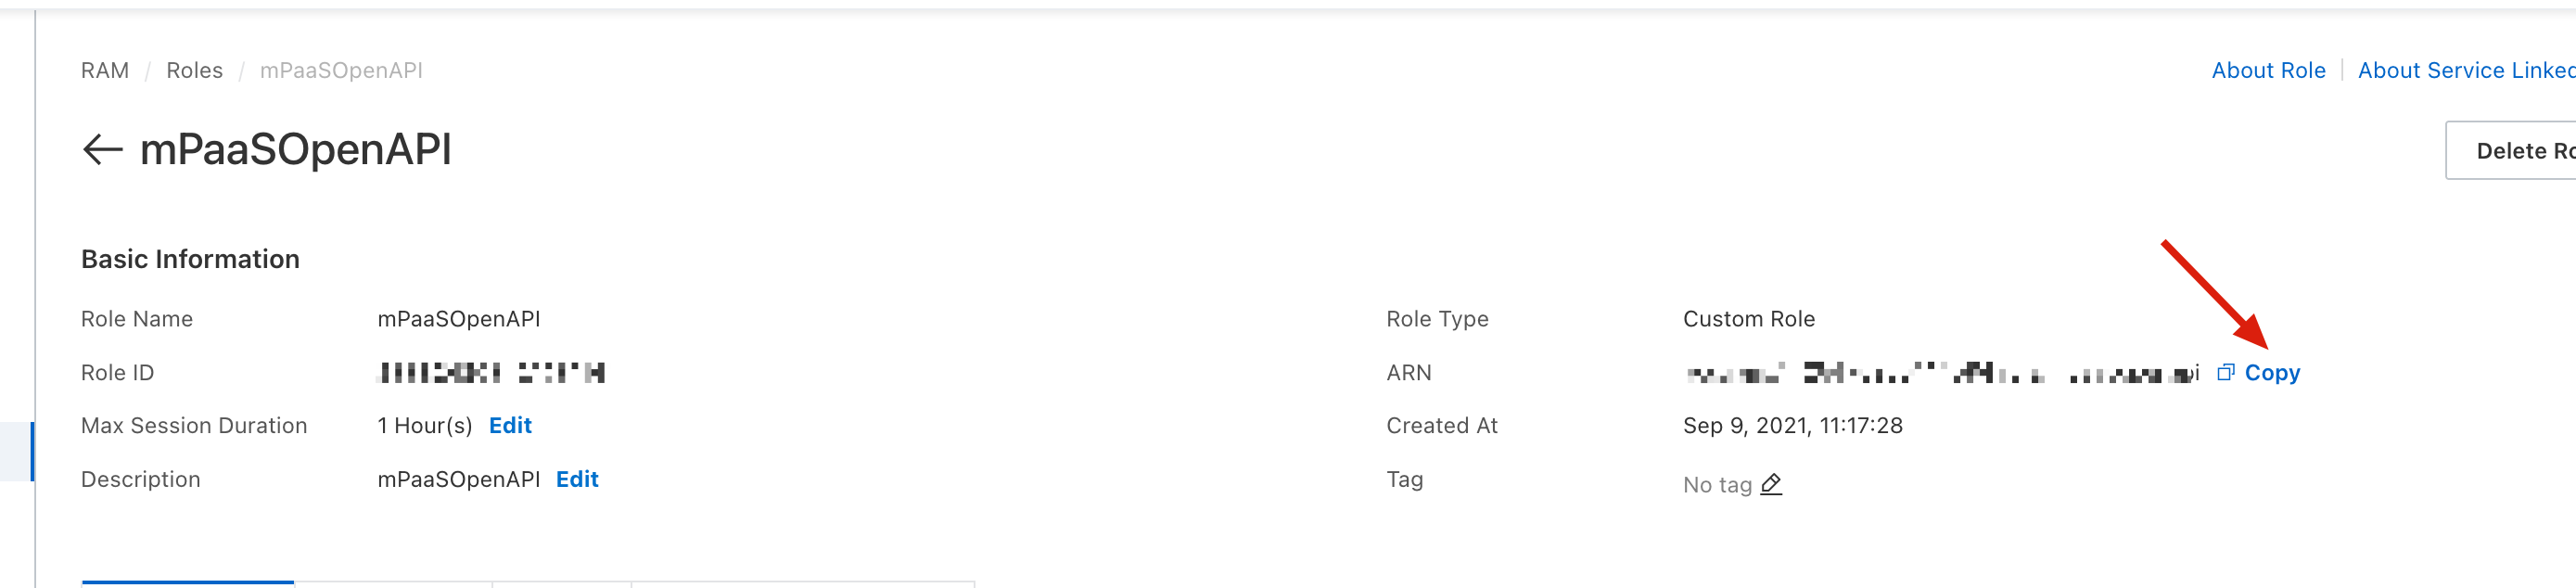Edit the Max Session Duration value
Image resolution: width=2576 pixels, height=588 pixels.
[510, 426]
